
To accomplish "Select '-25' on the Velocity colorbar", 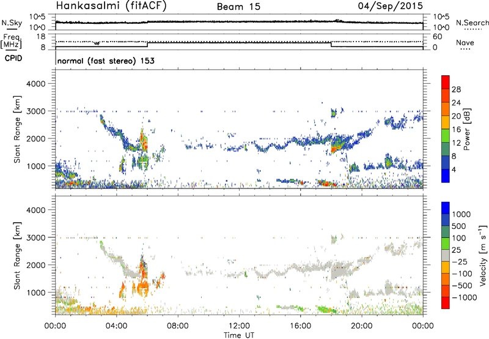I will 459,261.
